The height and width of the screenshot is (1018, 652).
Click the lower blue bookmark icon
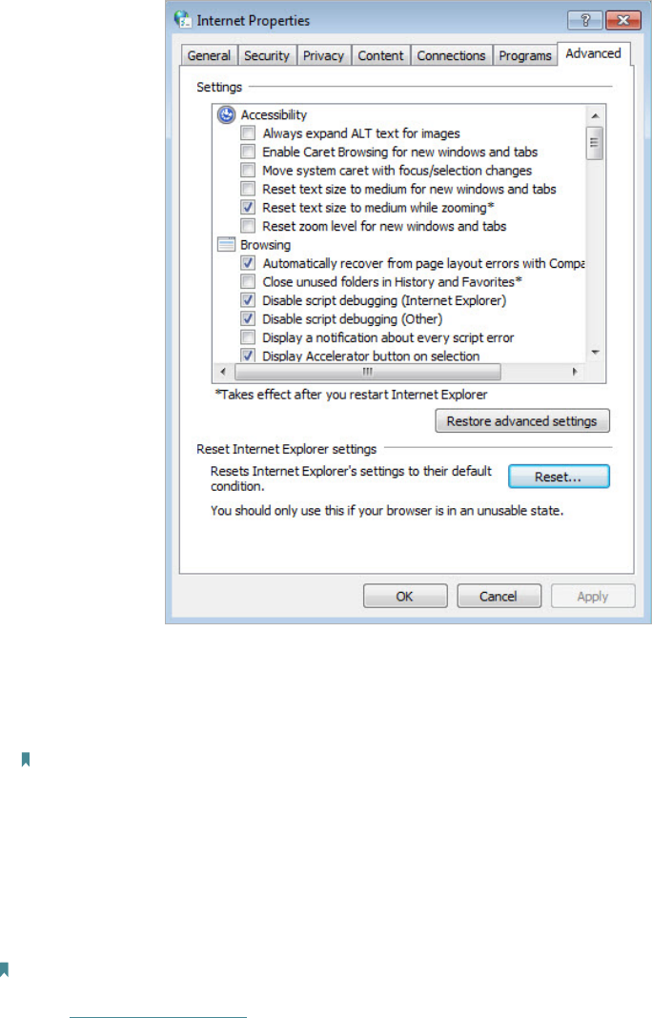click(x=4, y=969)
